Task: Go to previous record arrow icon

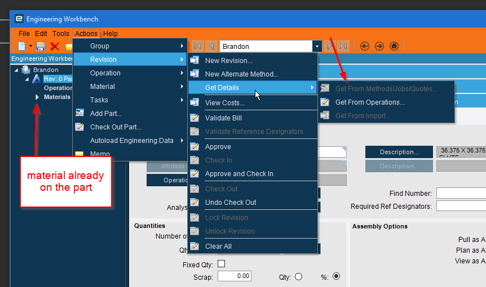Action: coord(211,46)
